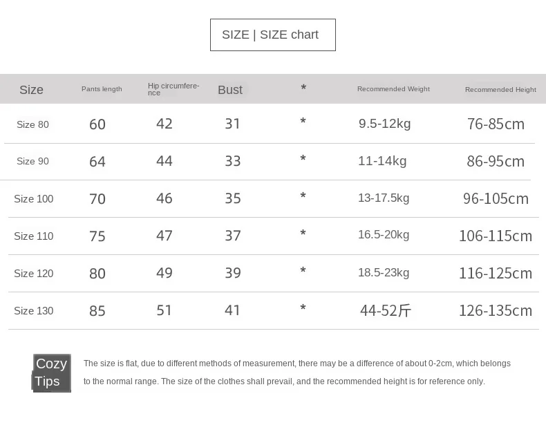Click the asterisk in the header row
The width and height of the screenshot is (546, 425).
(x=303, y=88)
